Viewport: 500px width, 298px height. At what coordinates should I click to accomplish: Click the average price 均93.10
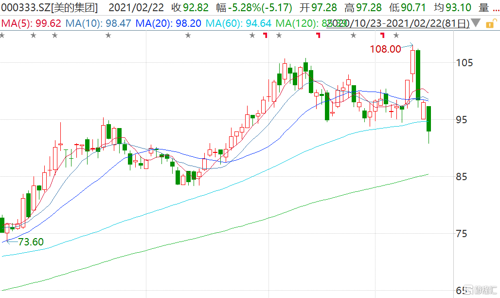pos(452,7)
